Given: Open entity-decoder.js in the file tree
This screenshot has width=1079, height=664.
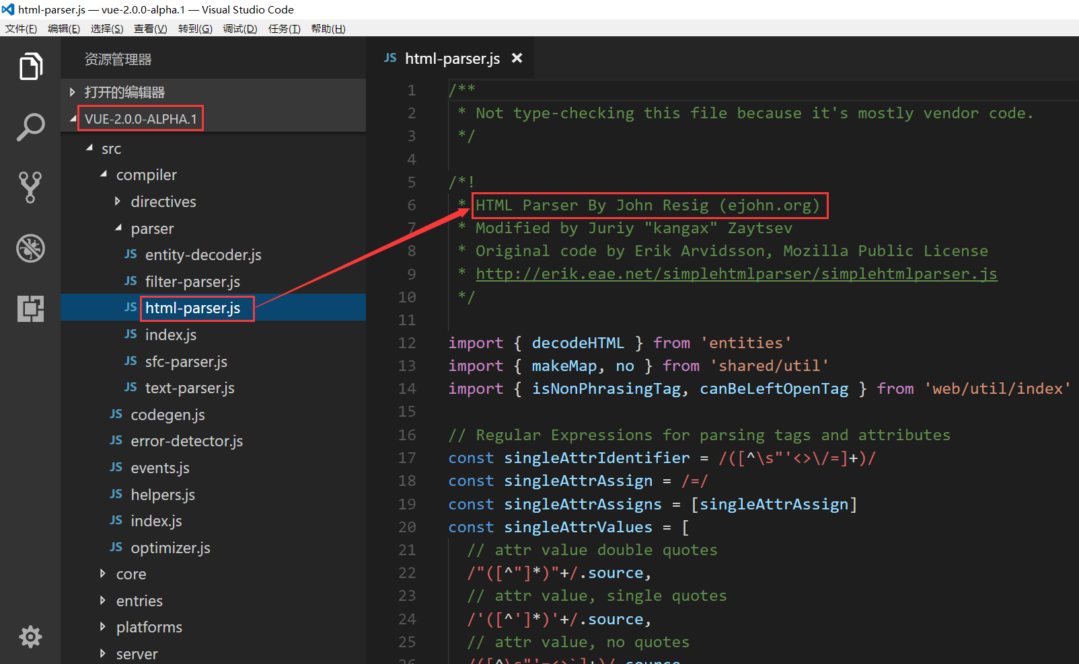Looking at the screenshot, I should 203,255.
